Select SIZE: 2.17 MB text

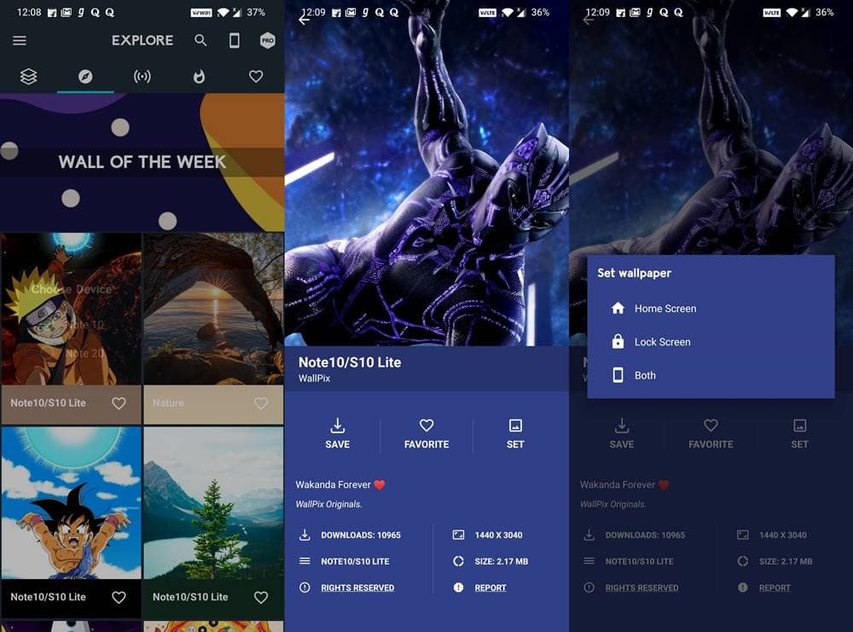501,561
